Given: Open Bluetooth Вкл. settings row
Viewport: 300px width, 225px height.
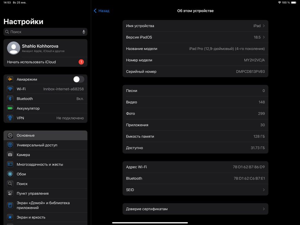Looking at the screenshot, I should [45, 98].
